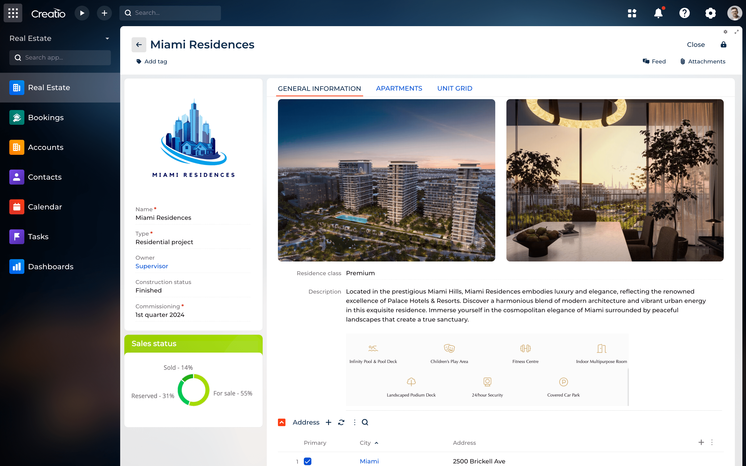The height and width of the screenshot is (466, 746).
Task: Open system settings gear in the top bar
Action: tap(710, 13)
